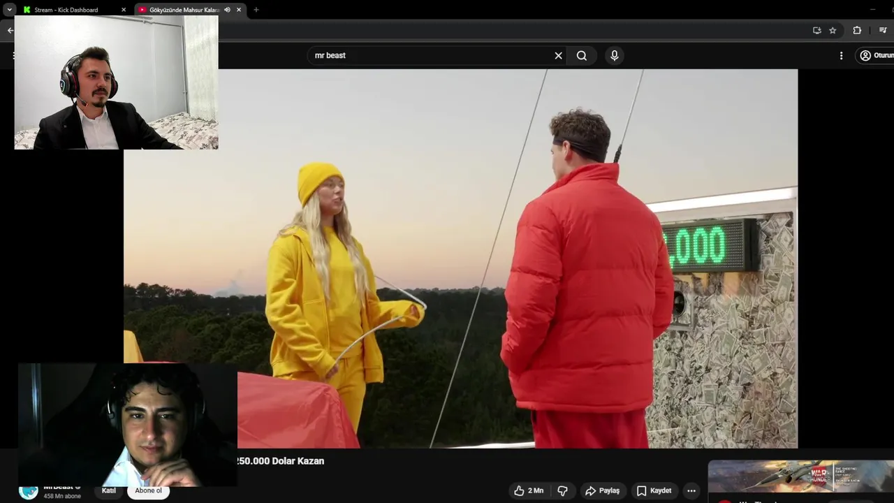Open more actions ellipsis under video
Screen dimensions: 894x503
tap(691, 490)
